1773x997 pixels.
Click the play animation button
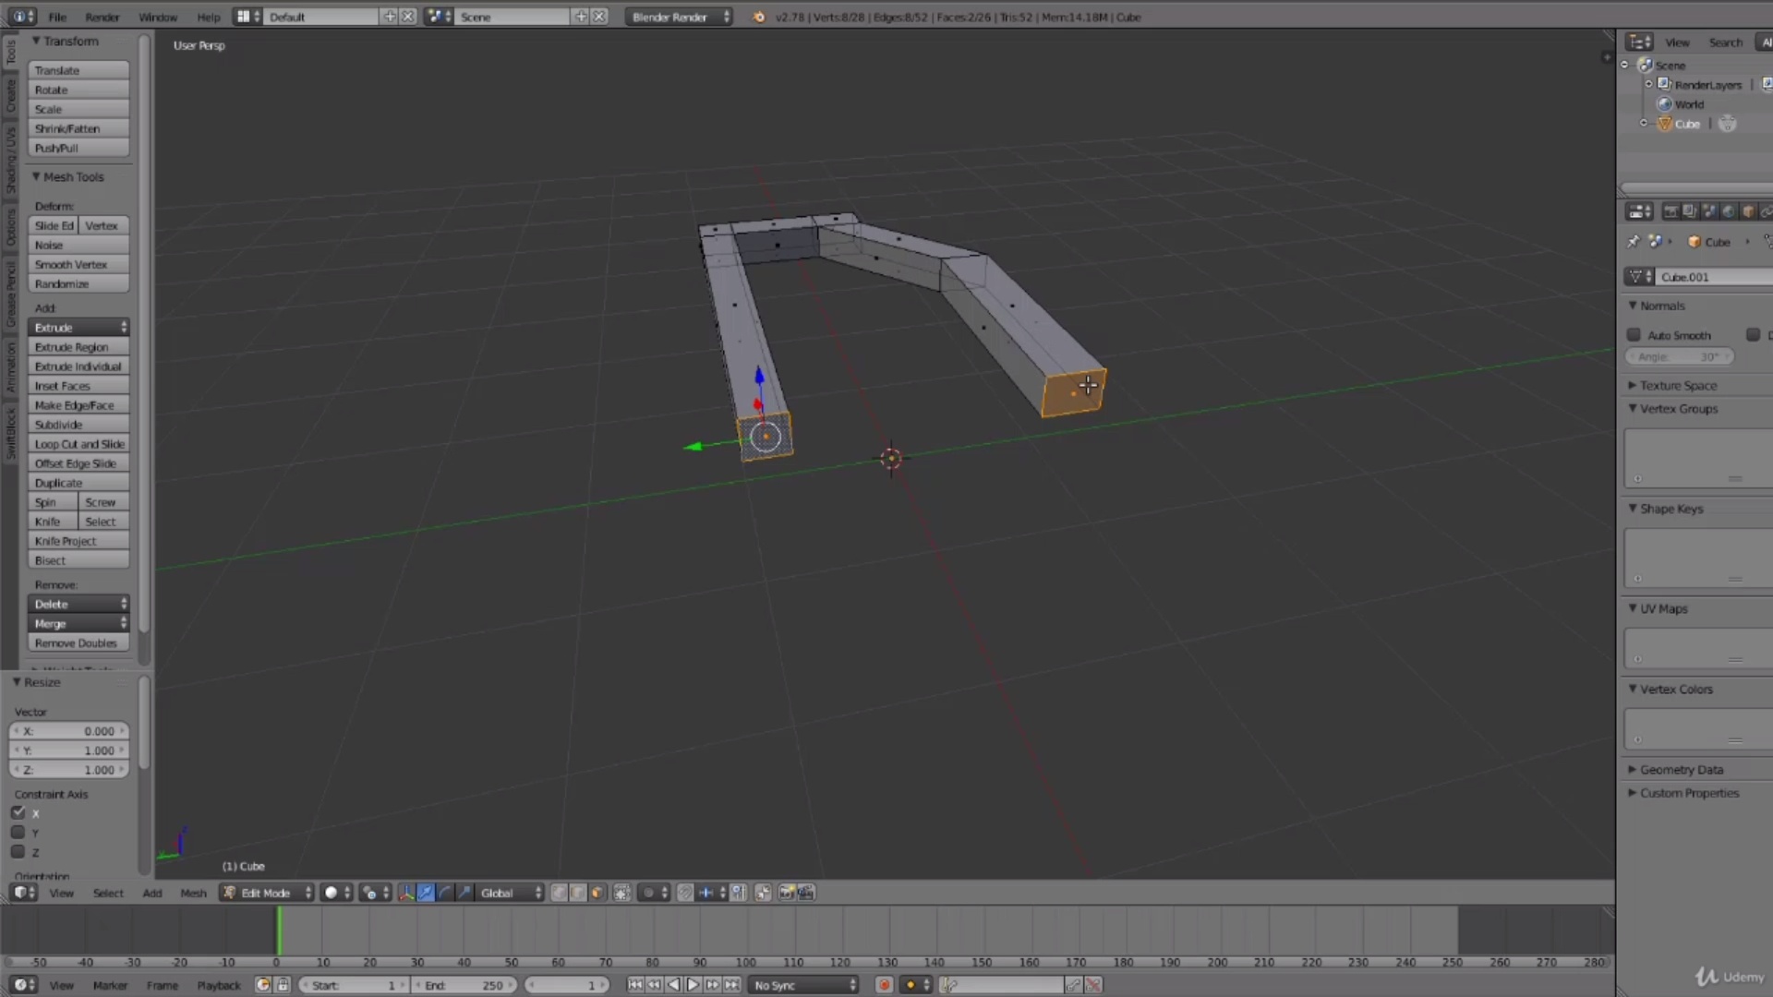point(693,985)
